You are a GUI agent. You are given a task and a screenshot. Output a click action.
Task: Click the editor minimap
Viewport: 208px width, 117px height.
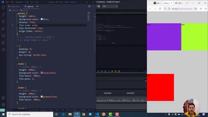click(89, 16)
